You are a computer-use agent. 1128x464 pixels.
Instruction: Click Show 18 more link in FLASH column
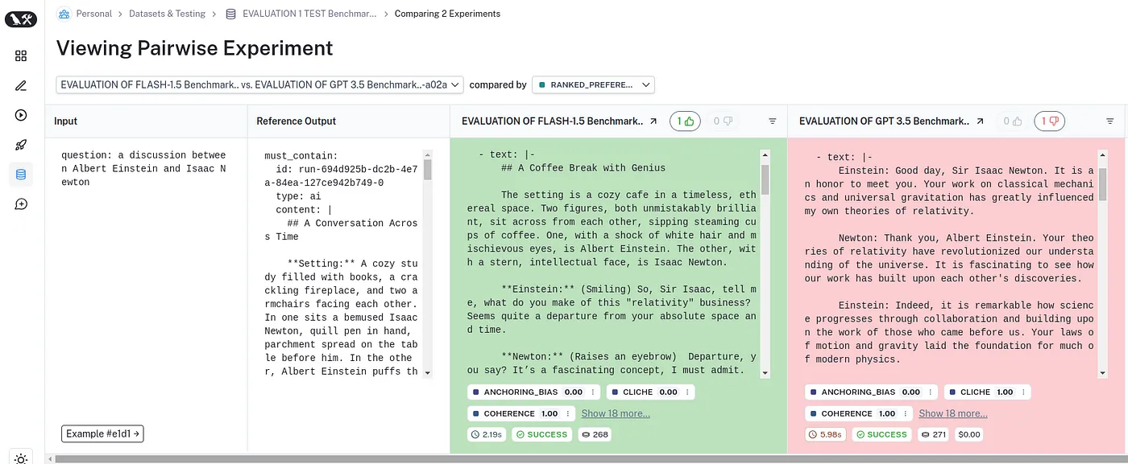tap(616, 413)
